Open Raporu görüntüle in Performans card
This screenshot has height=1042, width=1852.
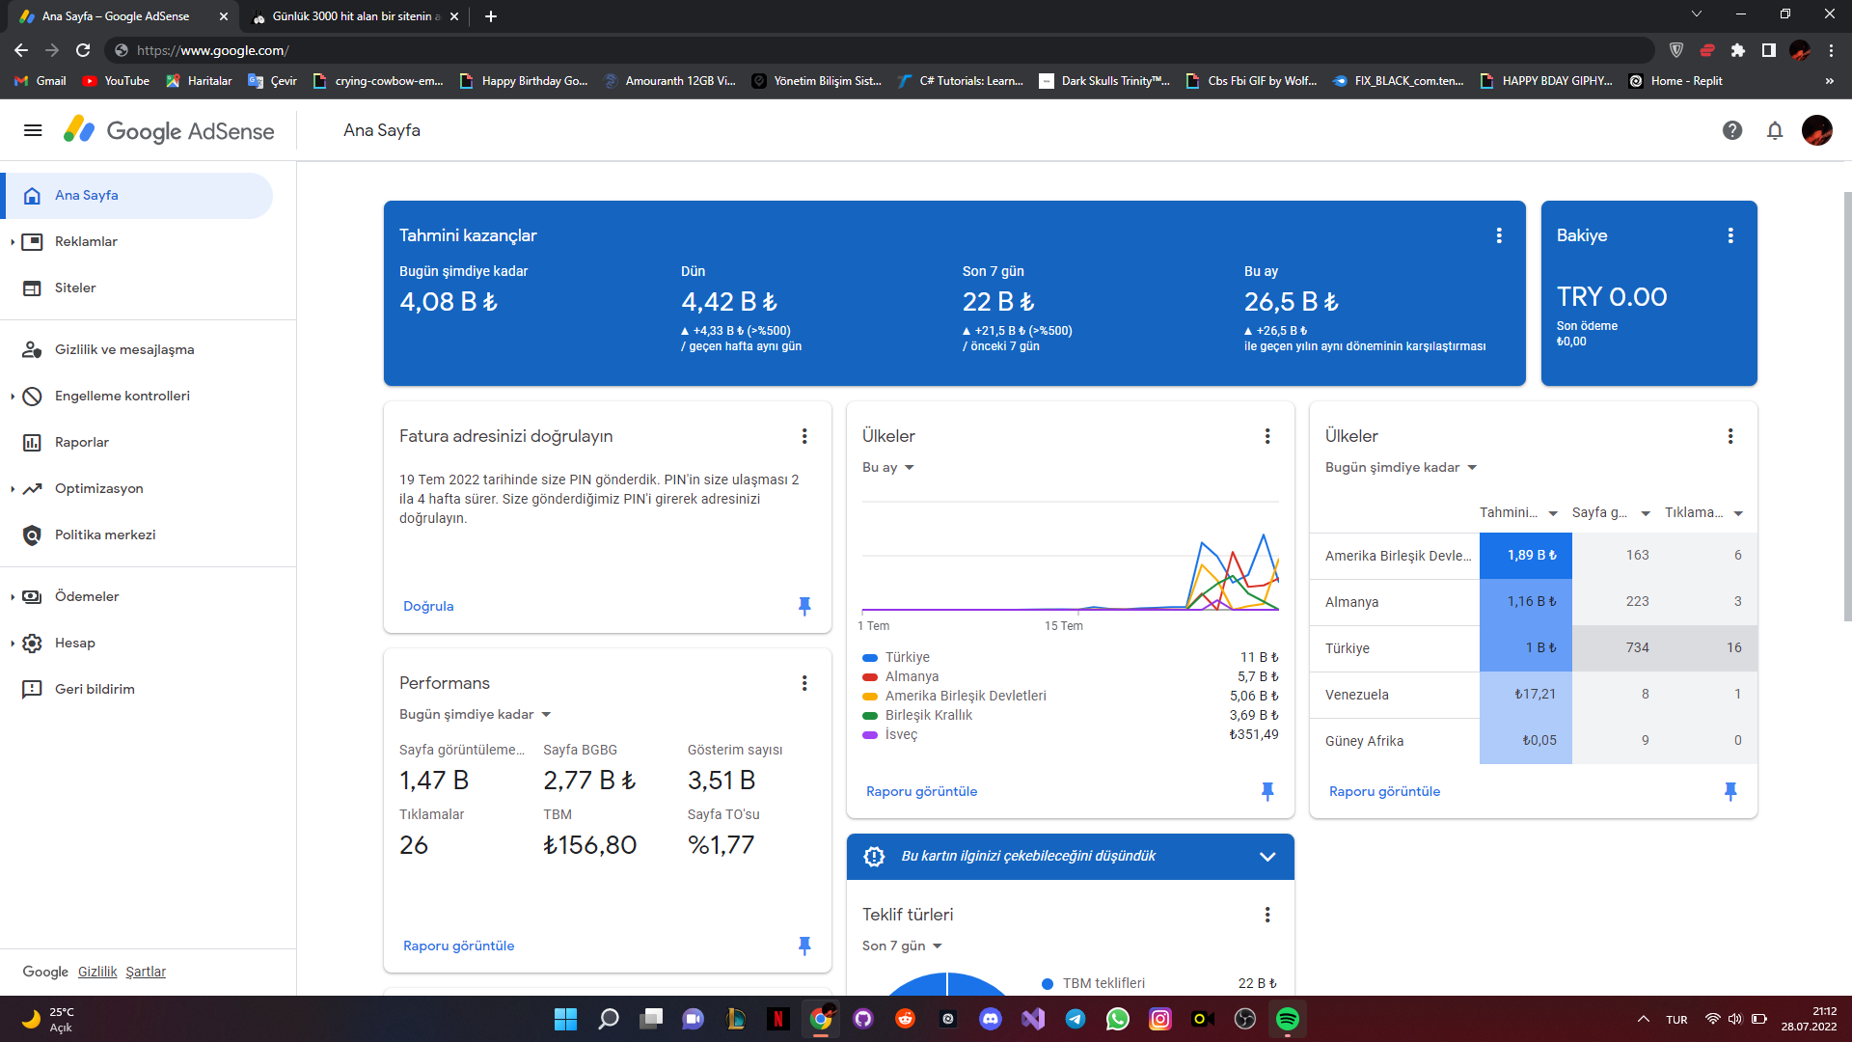pyautogui.click(x=458, y=946)
